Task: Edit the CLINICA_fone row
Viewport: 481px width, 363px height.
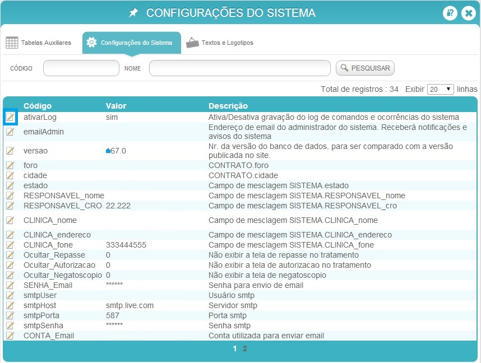Action: click(10, 245)
